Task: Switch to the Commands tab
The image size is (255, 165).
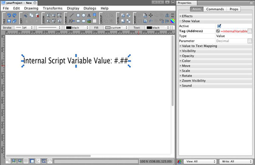Action: point(215,9)
